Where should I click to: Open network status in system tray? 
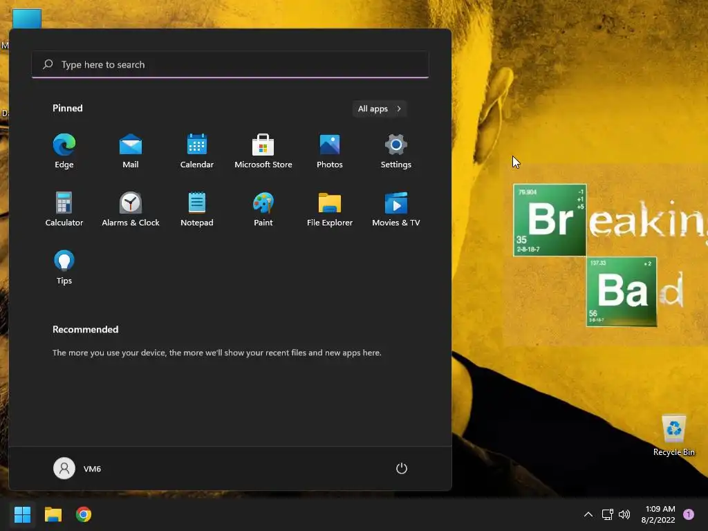pyautogui.click(x=607, y=514)
